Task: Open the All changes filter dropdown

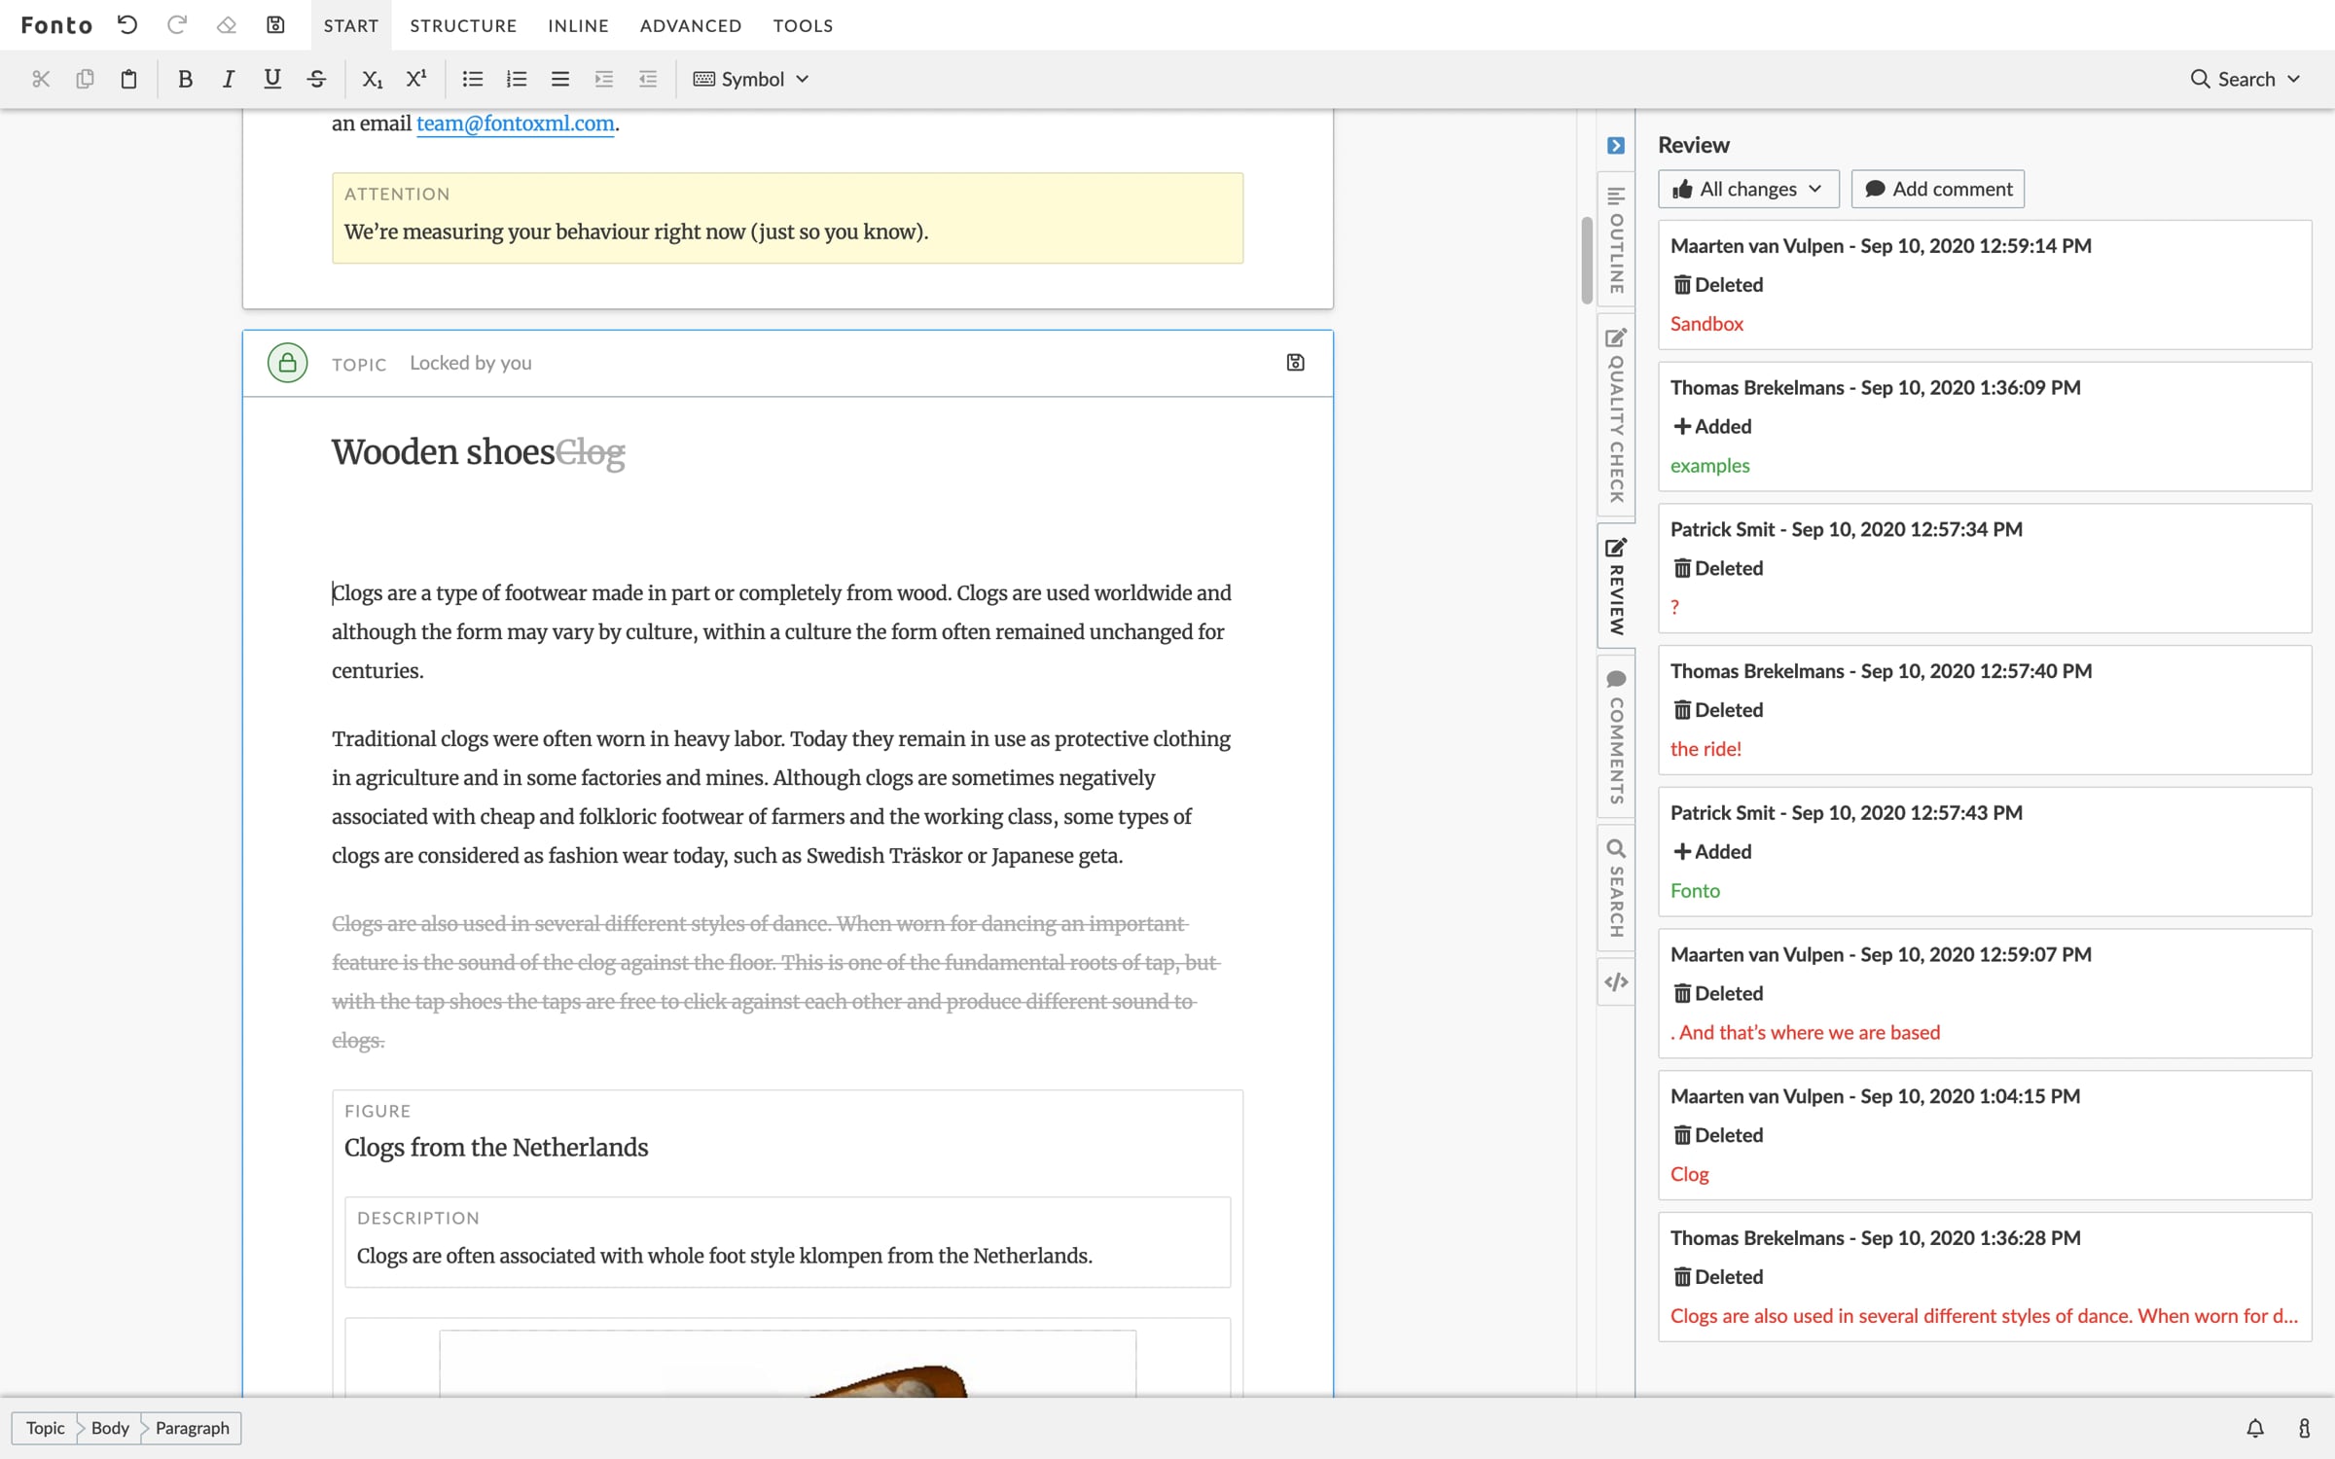Action: pyautogui.click(x=1748, y=189)
